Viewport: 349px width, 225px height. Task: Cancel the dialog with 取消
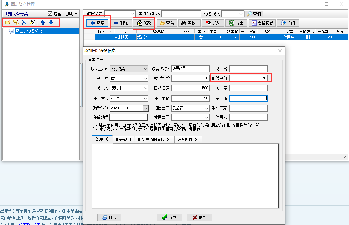(199, 218)
